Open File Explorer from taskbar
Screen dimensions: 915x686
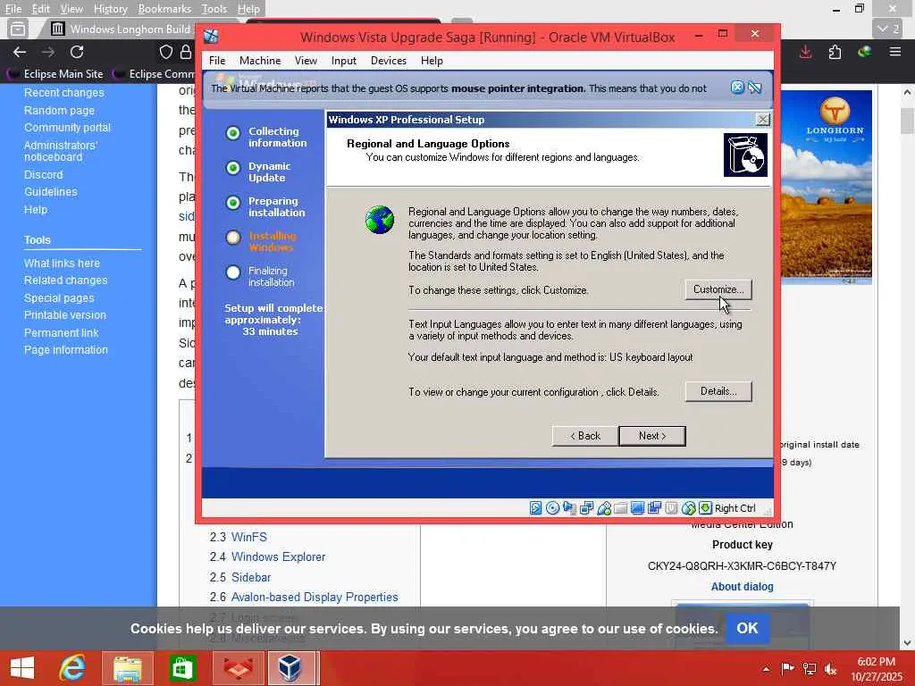click(x=127, y=668)
